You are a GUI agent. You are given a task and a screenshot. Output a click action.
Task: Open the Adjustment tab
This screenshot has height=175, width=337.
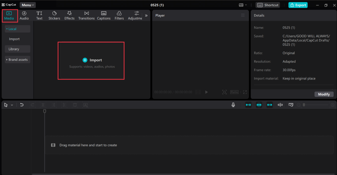[x=135, y=16]
